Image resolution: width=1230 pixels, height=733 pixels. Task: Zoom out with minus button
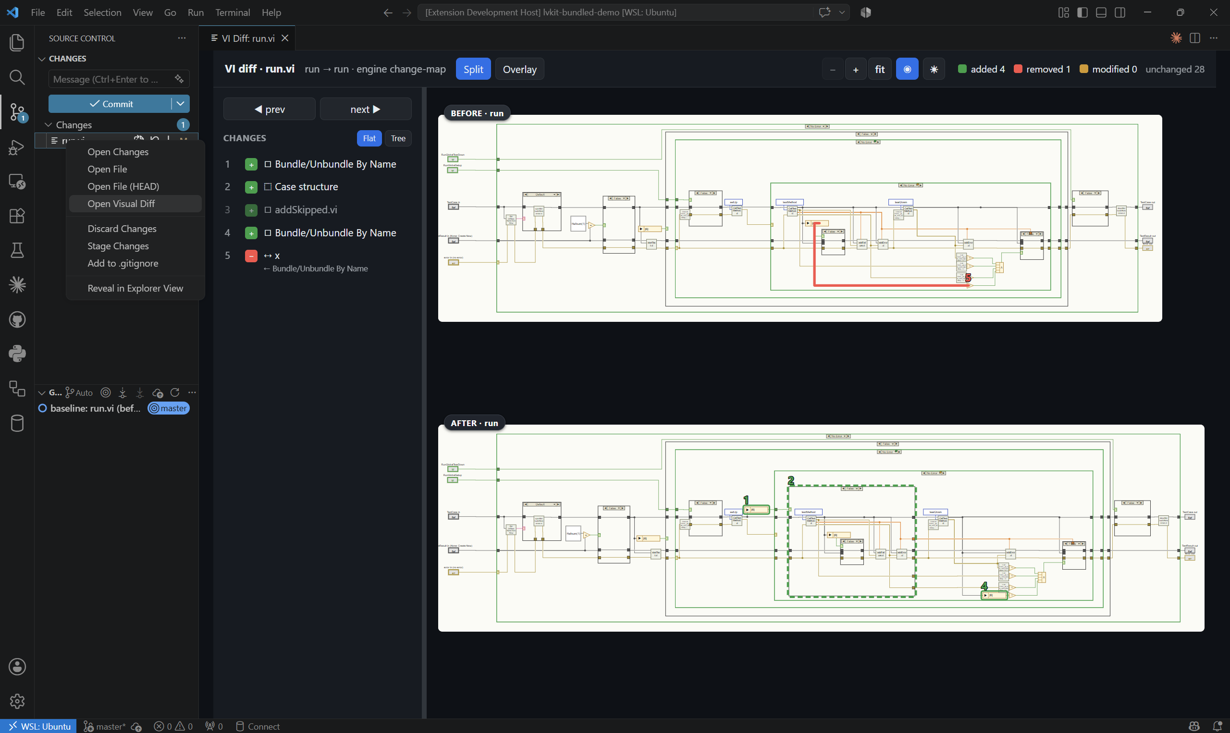pyautogui.click(x=832, y=69)
